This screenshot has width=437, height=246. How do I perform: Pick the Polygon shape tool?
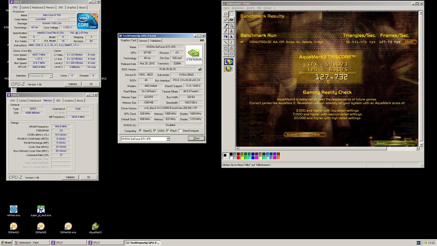(x=231, y=48)
